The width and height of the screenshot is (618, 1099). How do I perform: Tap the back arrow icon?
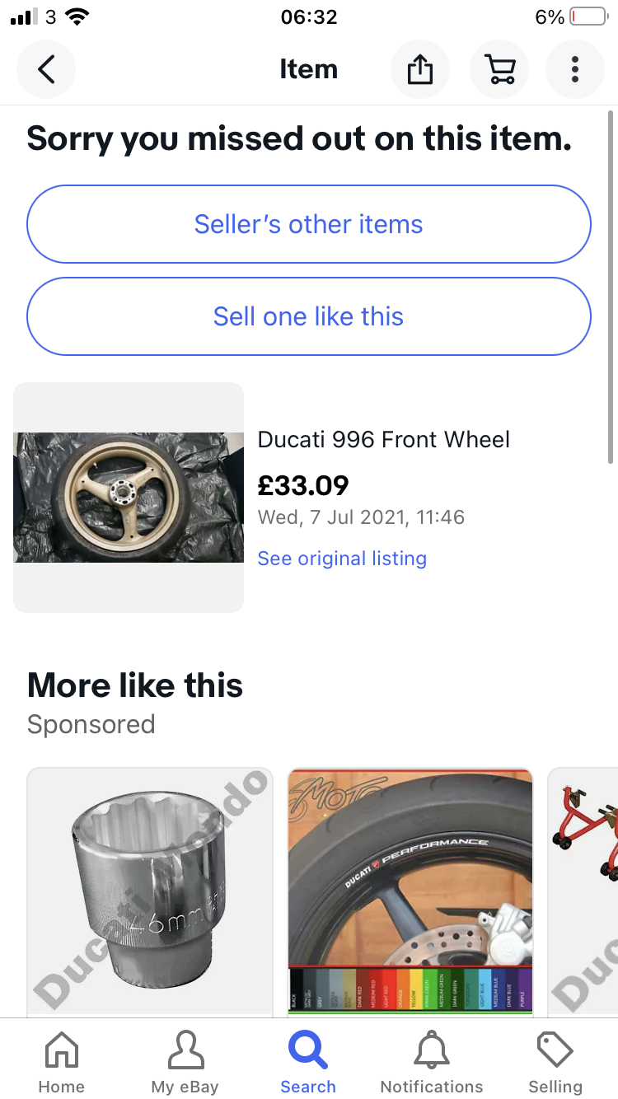point(46,69)
